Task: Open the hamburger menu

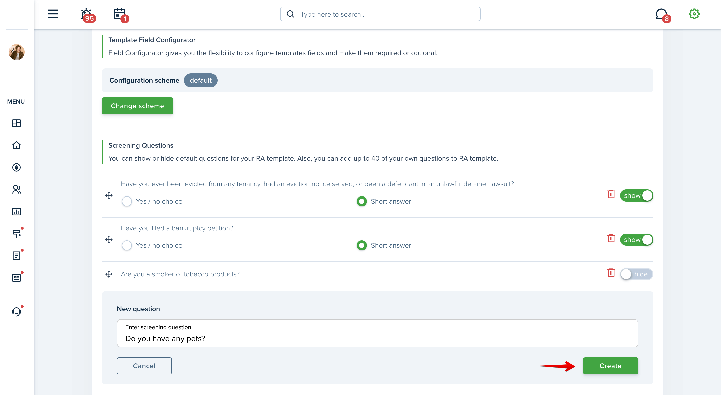Action: click(53, 14)
